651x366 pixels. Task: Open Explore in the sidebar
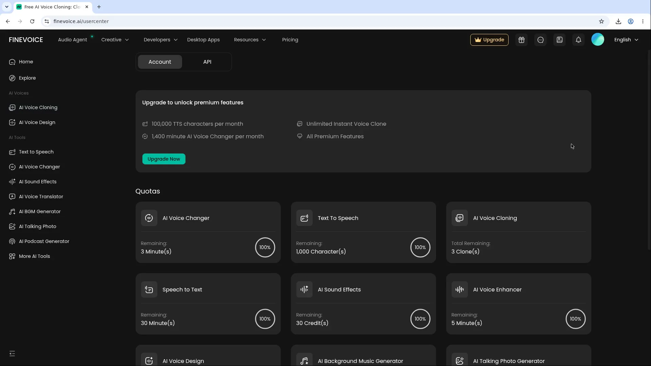pos(22,78)
